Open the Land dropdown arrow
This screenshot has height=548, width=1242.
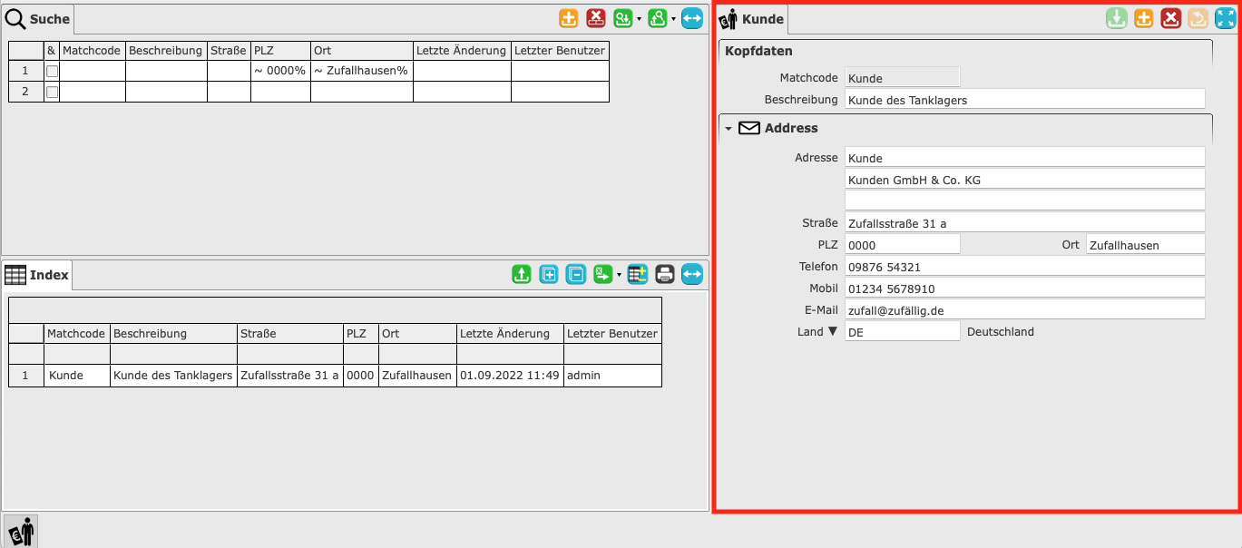click(x=832, y=332)
